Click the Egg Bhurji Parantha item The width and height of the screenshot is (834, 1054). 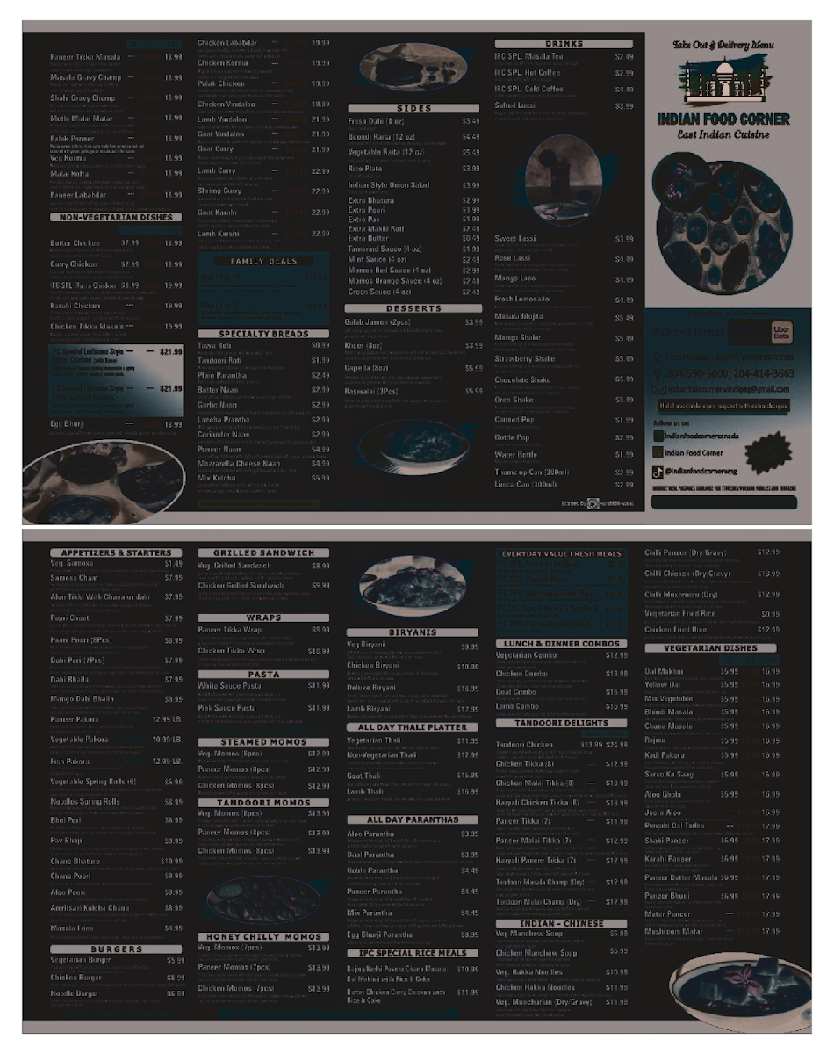(383, 935)
